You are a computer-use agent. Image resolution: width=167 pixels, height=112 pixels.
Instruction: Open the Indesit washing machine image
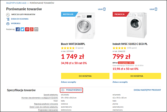pyautogui.click(x=136, y=26)
